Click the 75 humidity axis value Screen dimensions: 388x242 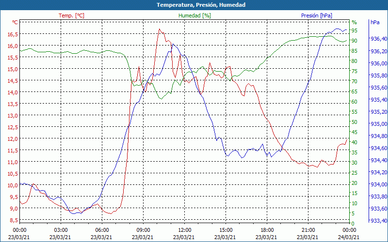[355, 71]
